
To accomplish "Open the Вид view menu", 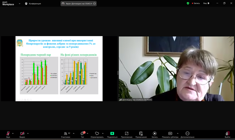I will point(206,3).
